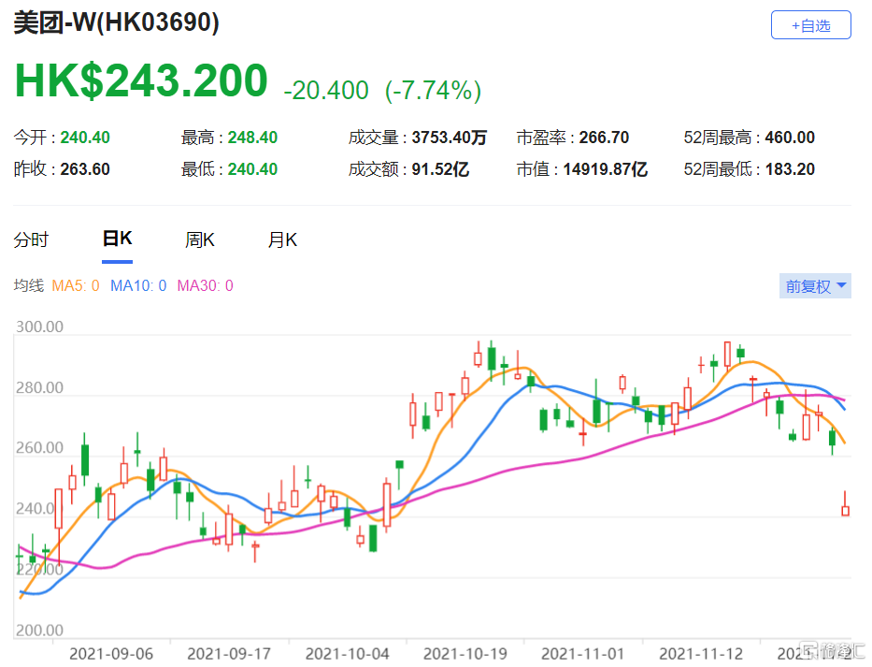Click the 260.00 price axis label
Image resolution: width=872 pixels, height=667 pixels.
[x=39, y=448]
